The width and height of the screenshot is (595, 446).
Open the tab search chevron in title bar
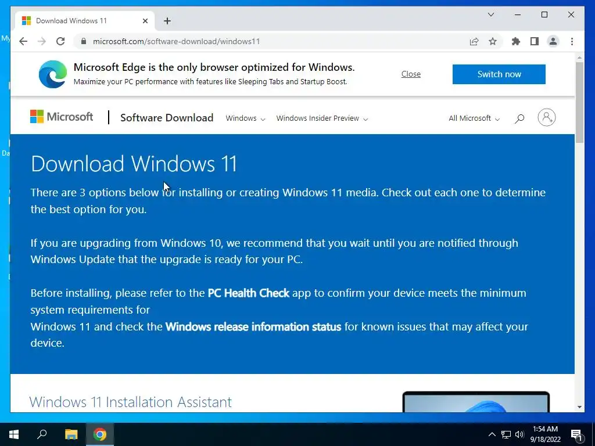tap(490, 15)
